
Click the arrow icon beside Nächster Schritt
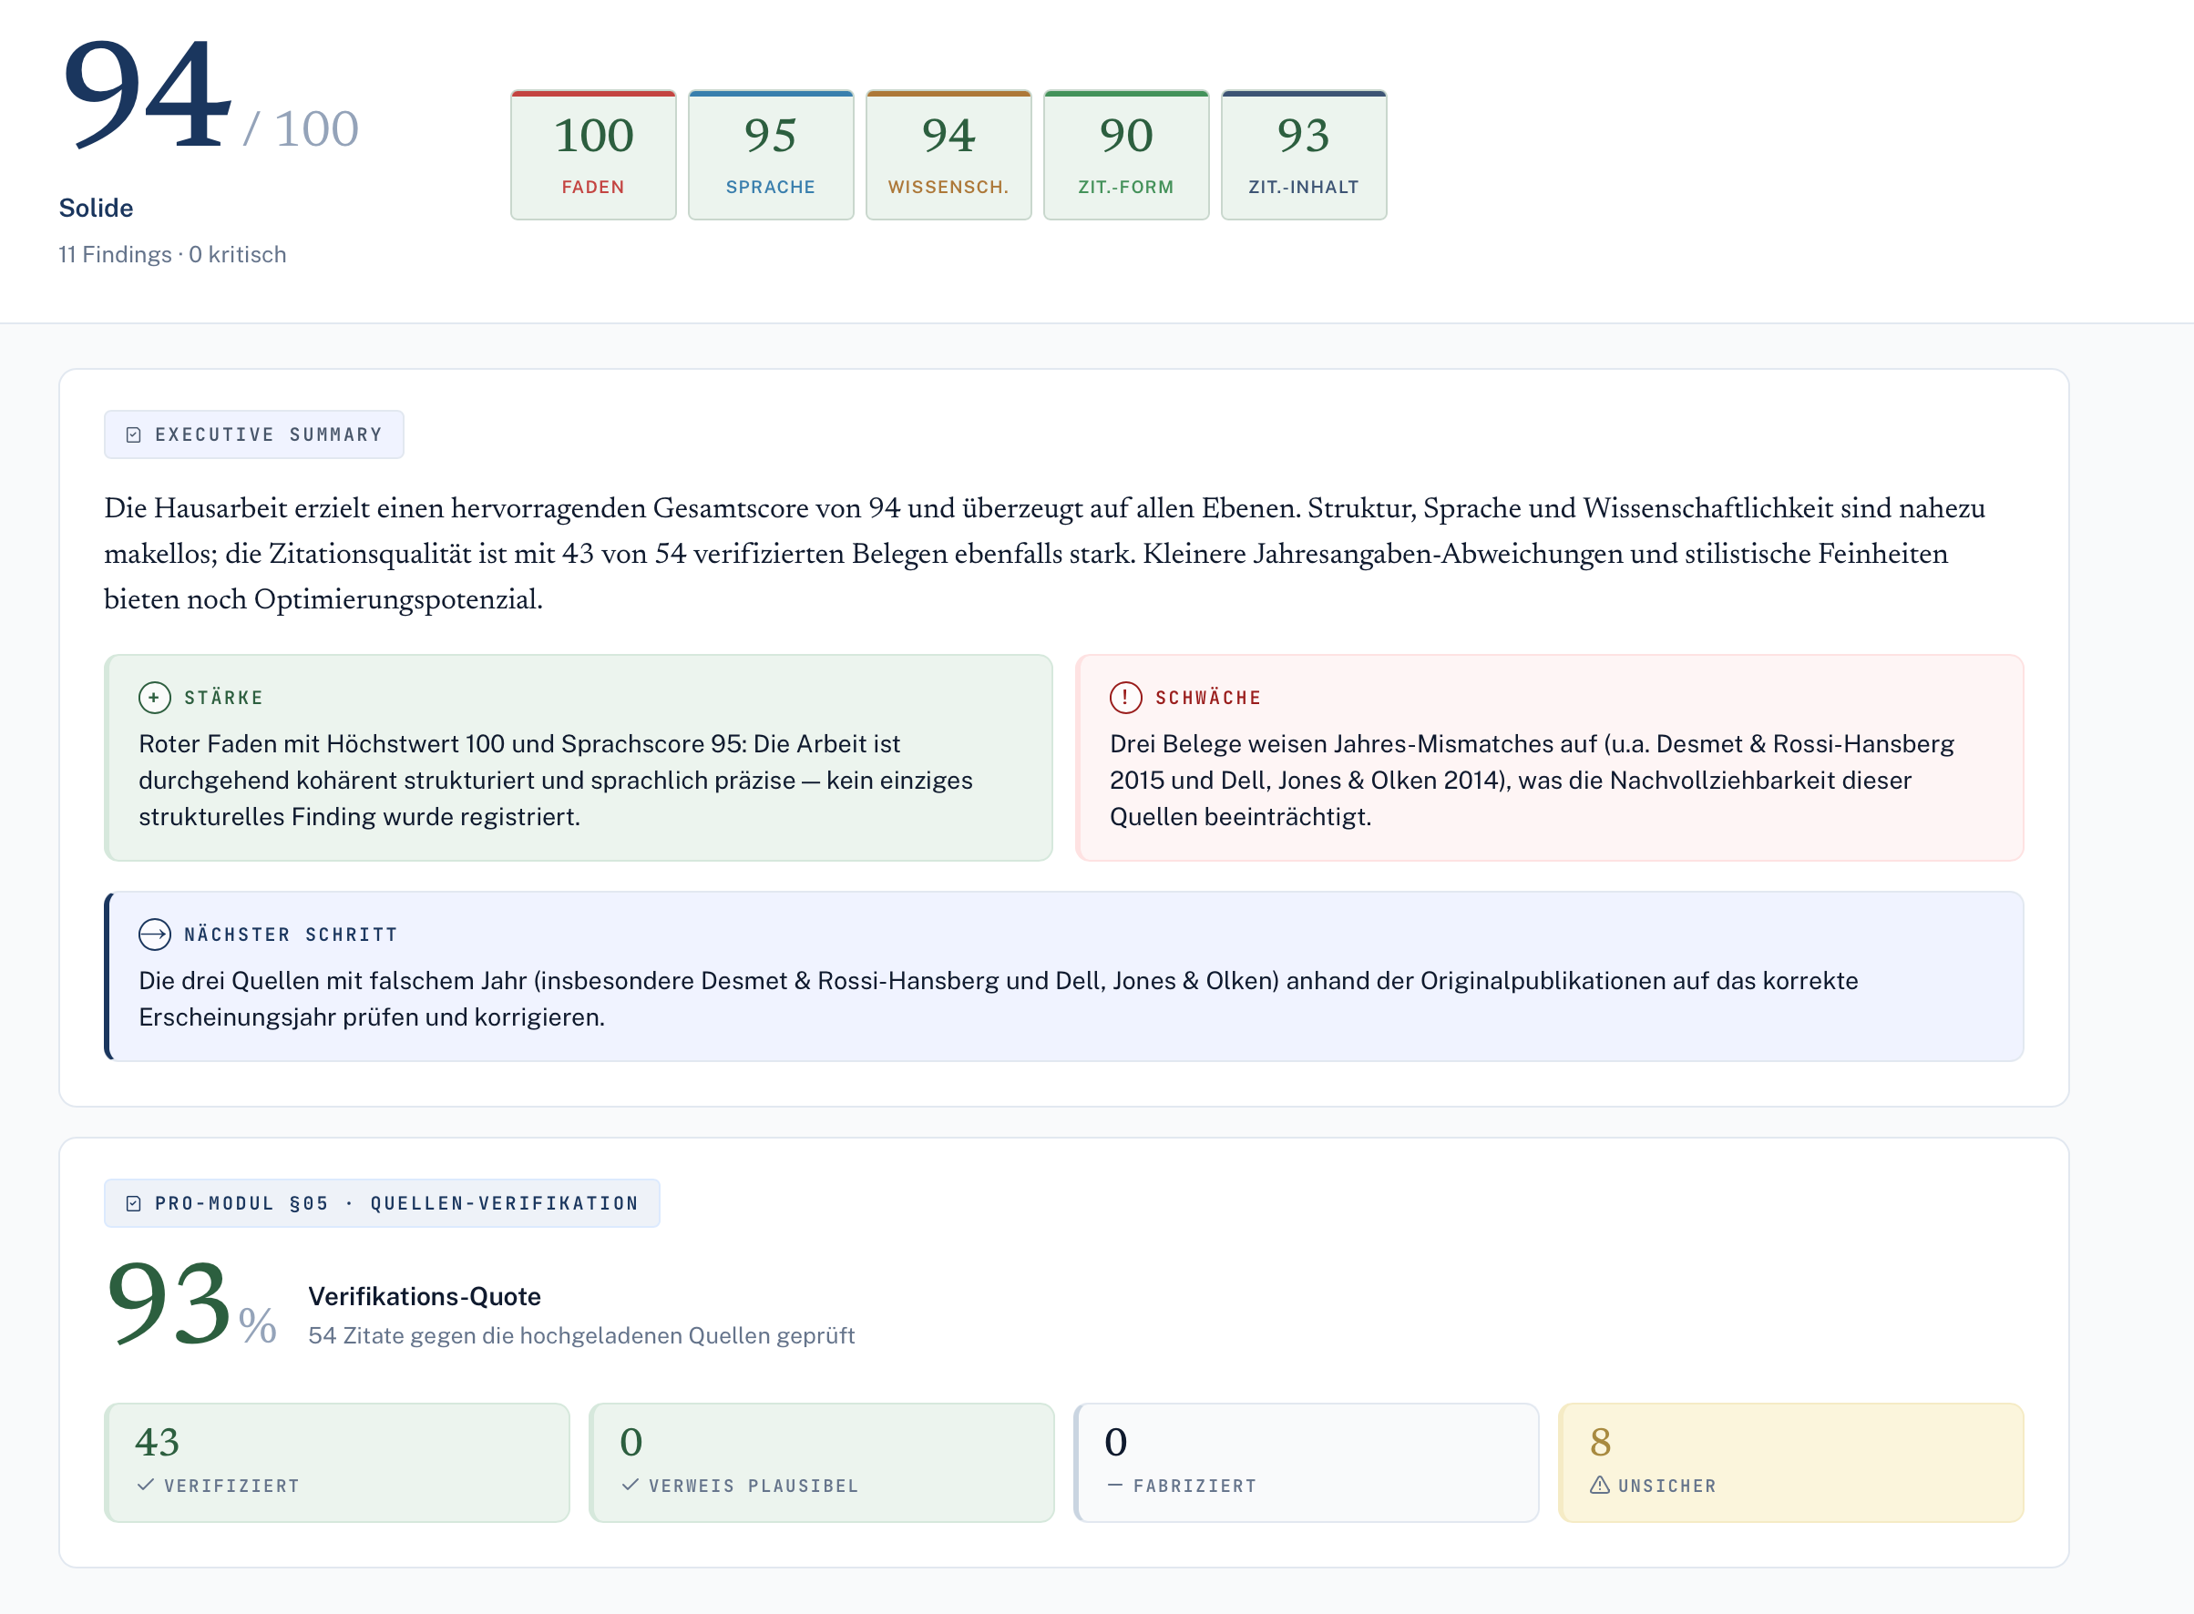[154, 935]
